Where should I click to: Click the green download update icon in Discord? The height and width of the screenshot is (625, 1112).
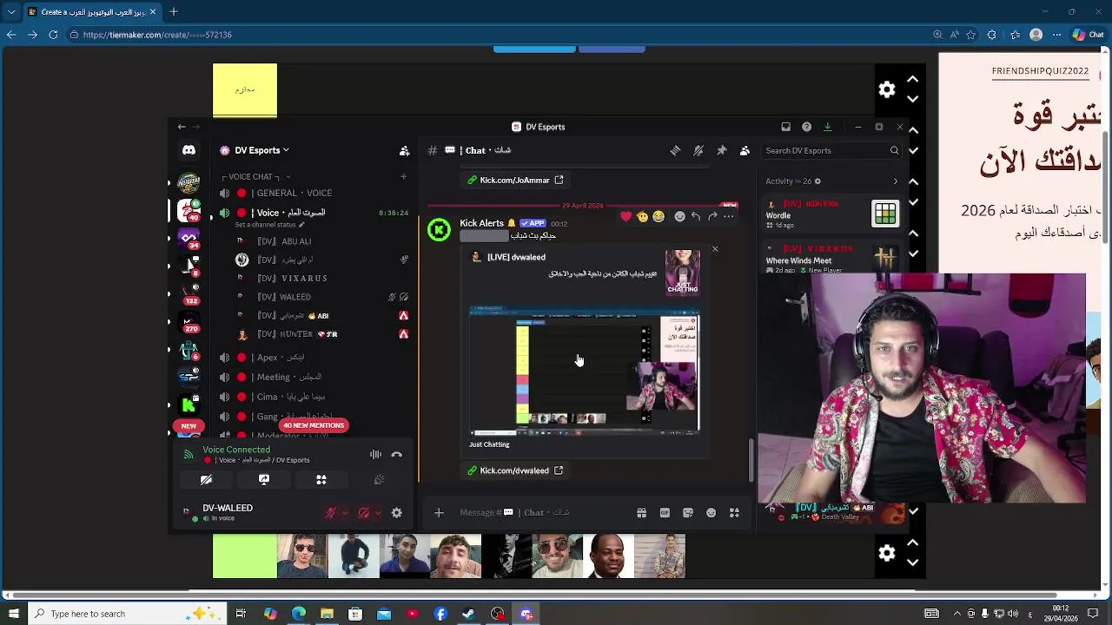tap(827, 127)
